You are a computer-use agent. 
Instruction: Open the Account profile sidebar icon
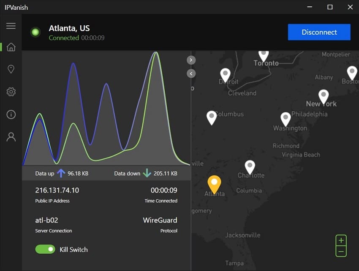pos(11,137)
